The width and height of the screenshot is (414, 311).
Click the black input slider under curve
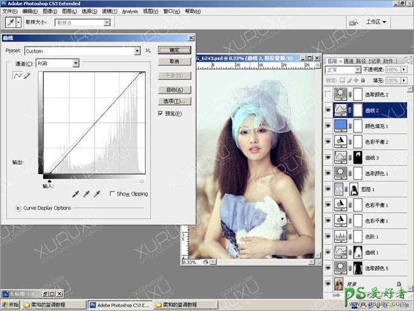[50, 181]
